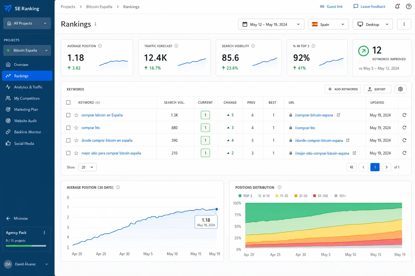Toggle 11-20 legend series
415x276 pixels.
[282, 196]
